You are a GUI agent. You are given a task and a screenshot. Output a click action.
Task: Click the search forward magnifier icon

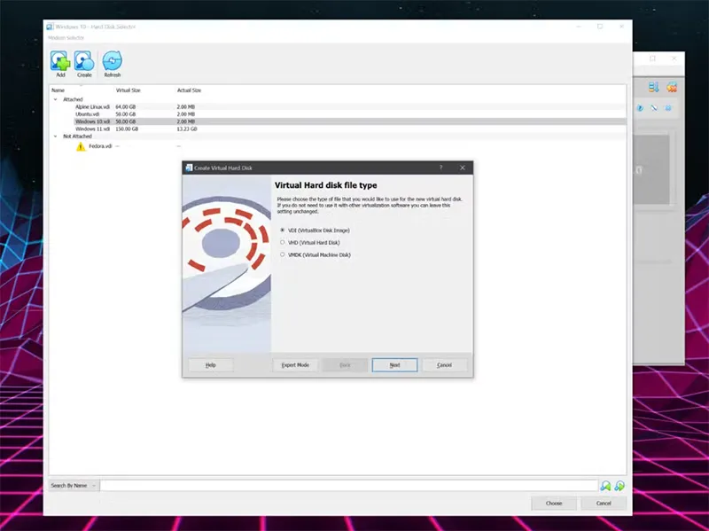[619, 485]
